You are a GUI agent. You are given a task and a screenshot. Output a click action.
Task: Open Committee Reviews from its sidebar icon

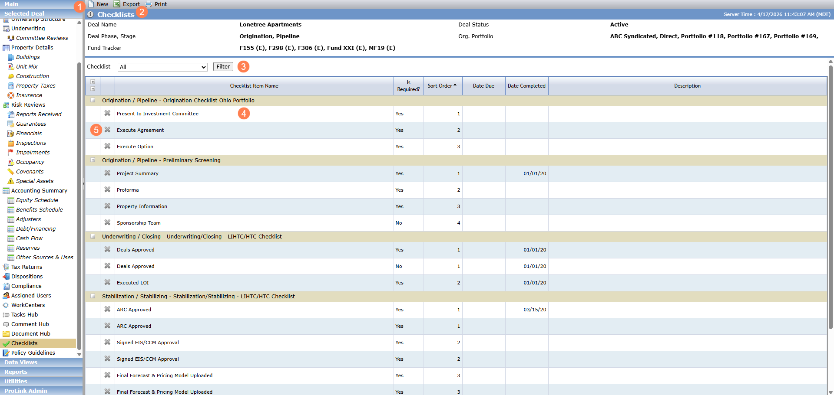coord(11,38)
